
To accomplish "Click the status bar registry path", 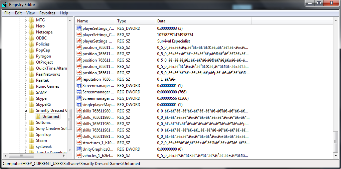I will (71, 163).
